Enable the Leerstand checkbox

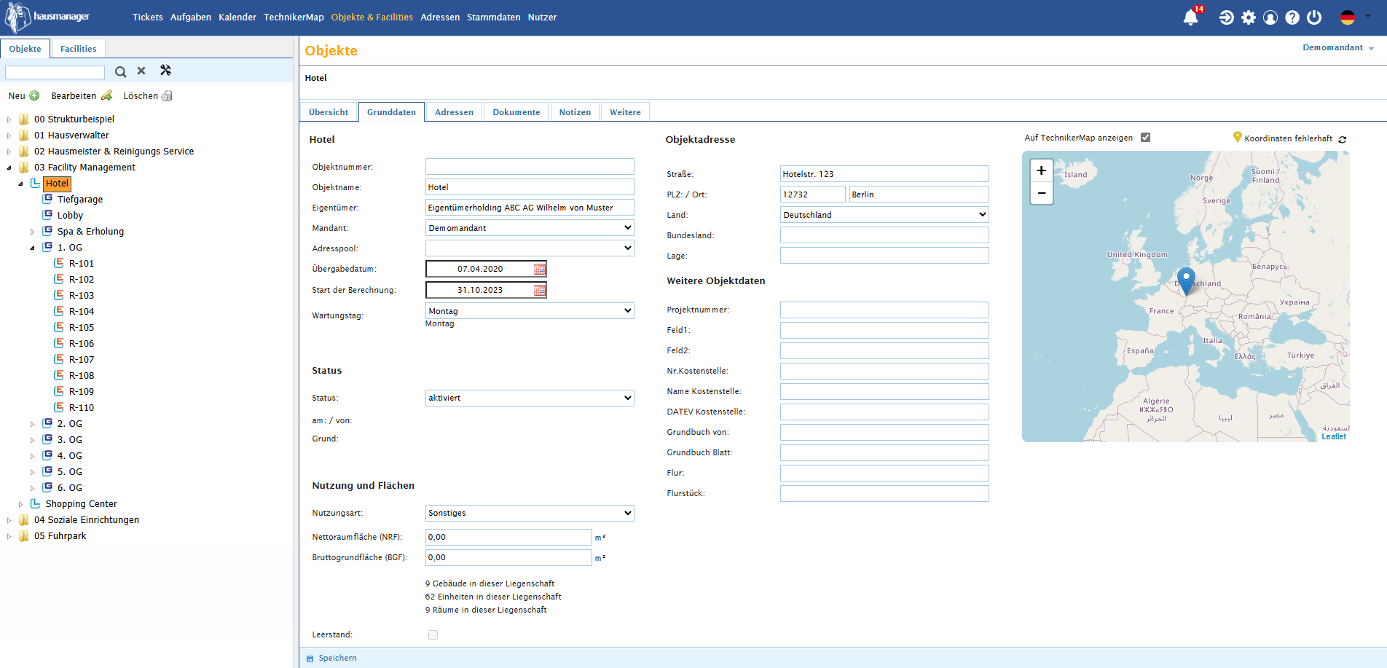pos(433,635)
